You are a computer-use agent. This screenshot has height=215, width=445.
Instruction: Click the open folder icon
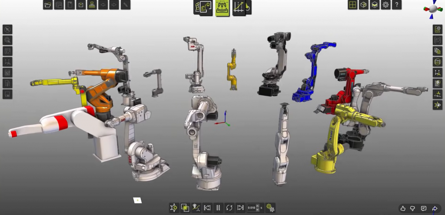click(x=48, y=5)
